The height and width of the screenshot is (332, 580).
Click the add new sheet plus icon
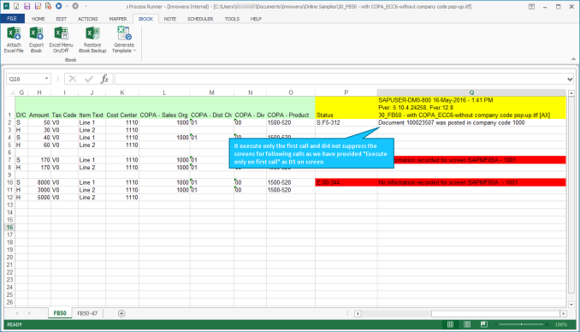[x=121, y=313]
